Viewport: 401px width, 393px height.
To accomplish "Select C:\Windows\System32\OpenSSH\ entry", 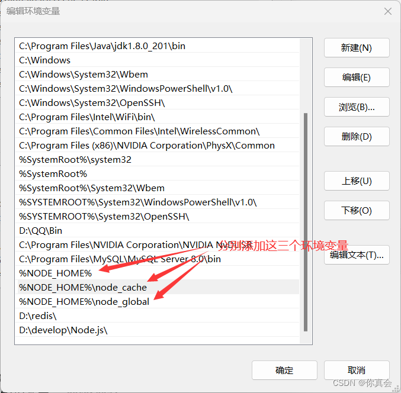I will pyautogui.click(x=158, y=103).
